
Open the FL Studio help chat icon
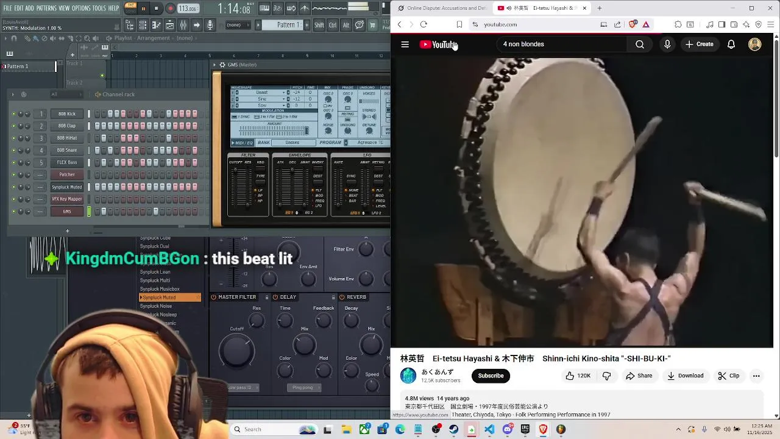(360, 25)
